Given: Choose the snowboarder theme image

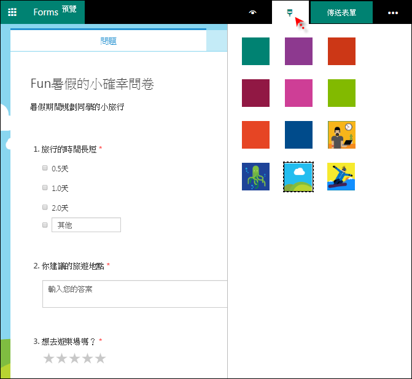Looking at the screenshot, I should [341, 177].
